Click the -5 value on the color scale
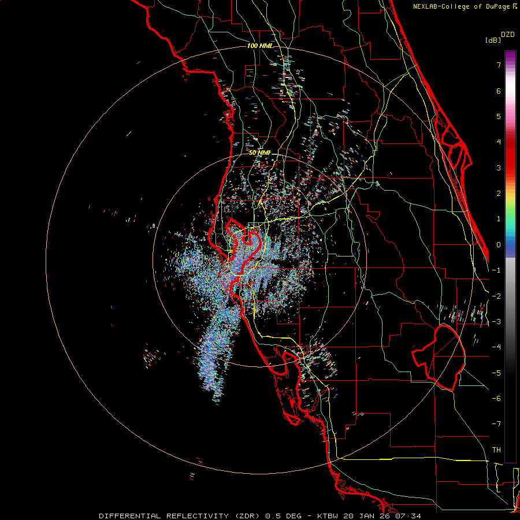The width and height of the screenshot is (520, 520). coord(496,373)
